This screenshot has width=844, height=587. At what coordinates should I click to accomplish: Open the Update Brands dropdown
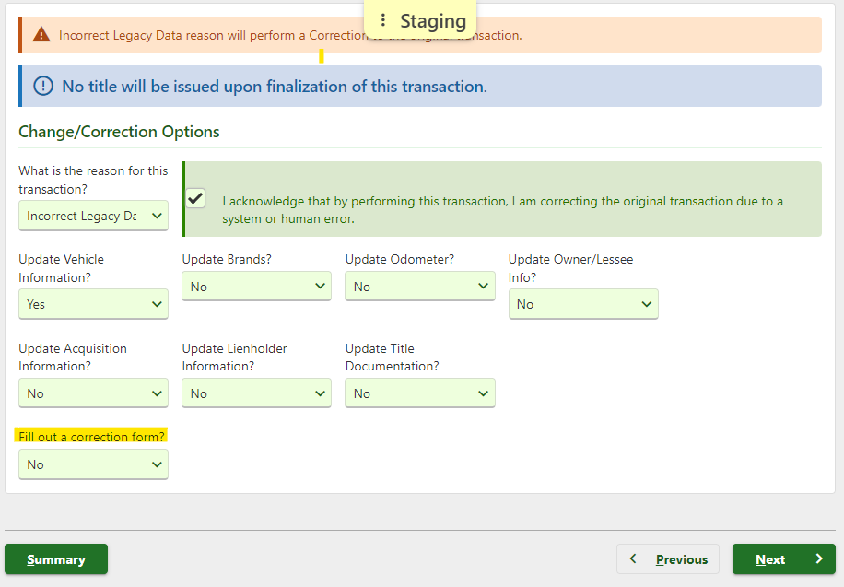click(256, 287)
